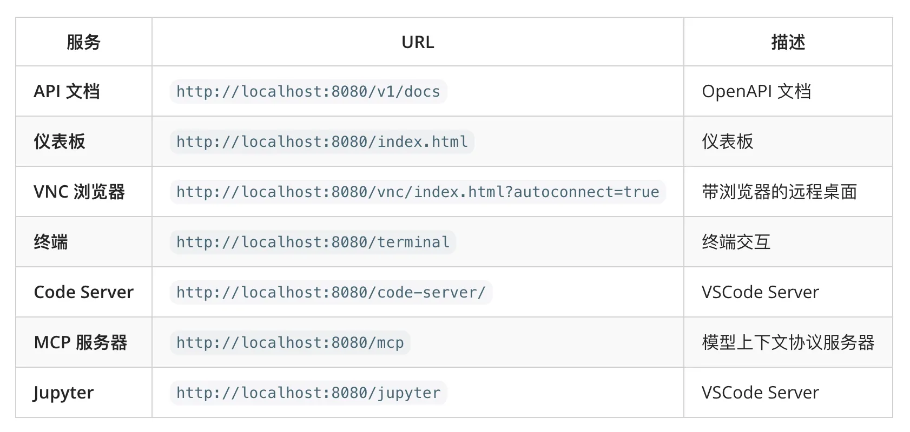Click the localhost:8080/code-server/ URL

tap(331, 292)
